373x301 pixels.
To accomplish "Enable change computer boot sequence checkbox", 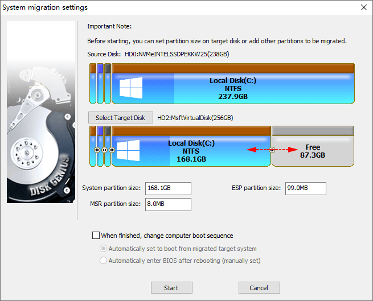I will pyautogui.click(x=96, y=236).
